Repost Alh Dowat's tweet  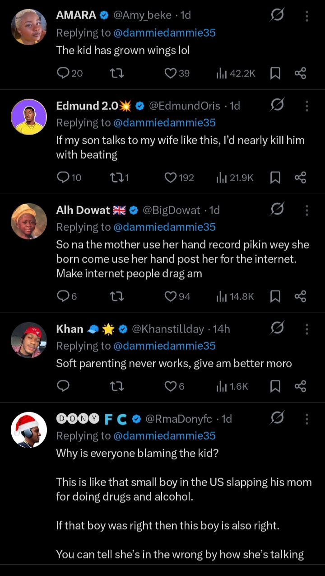pos(117,296)
